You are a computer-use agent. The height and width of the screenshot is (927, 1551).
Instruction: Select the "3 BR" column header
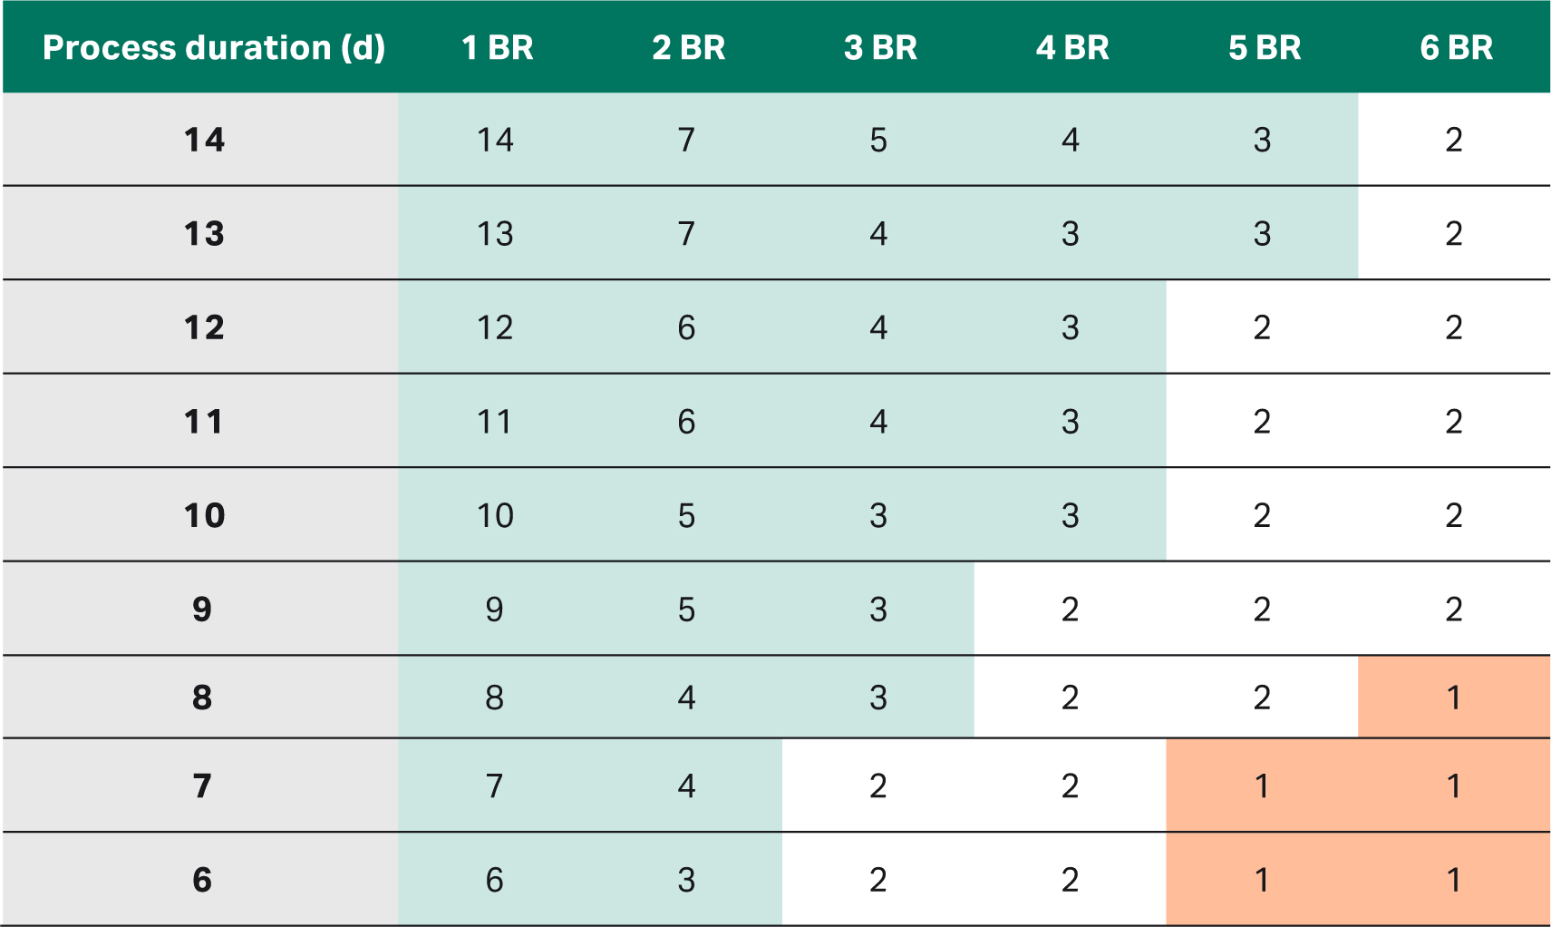pyautogui.click(x=880, y=48)
